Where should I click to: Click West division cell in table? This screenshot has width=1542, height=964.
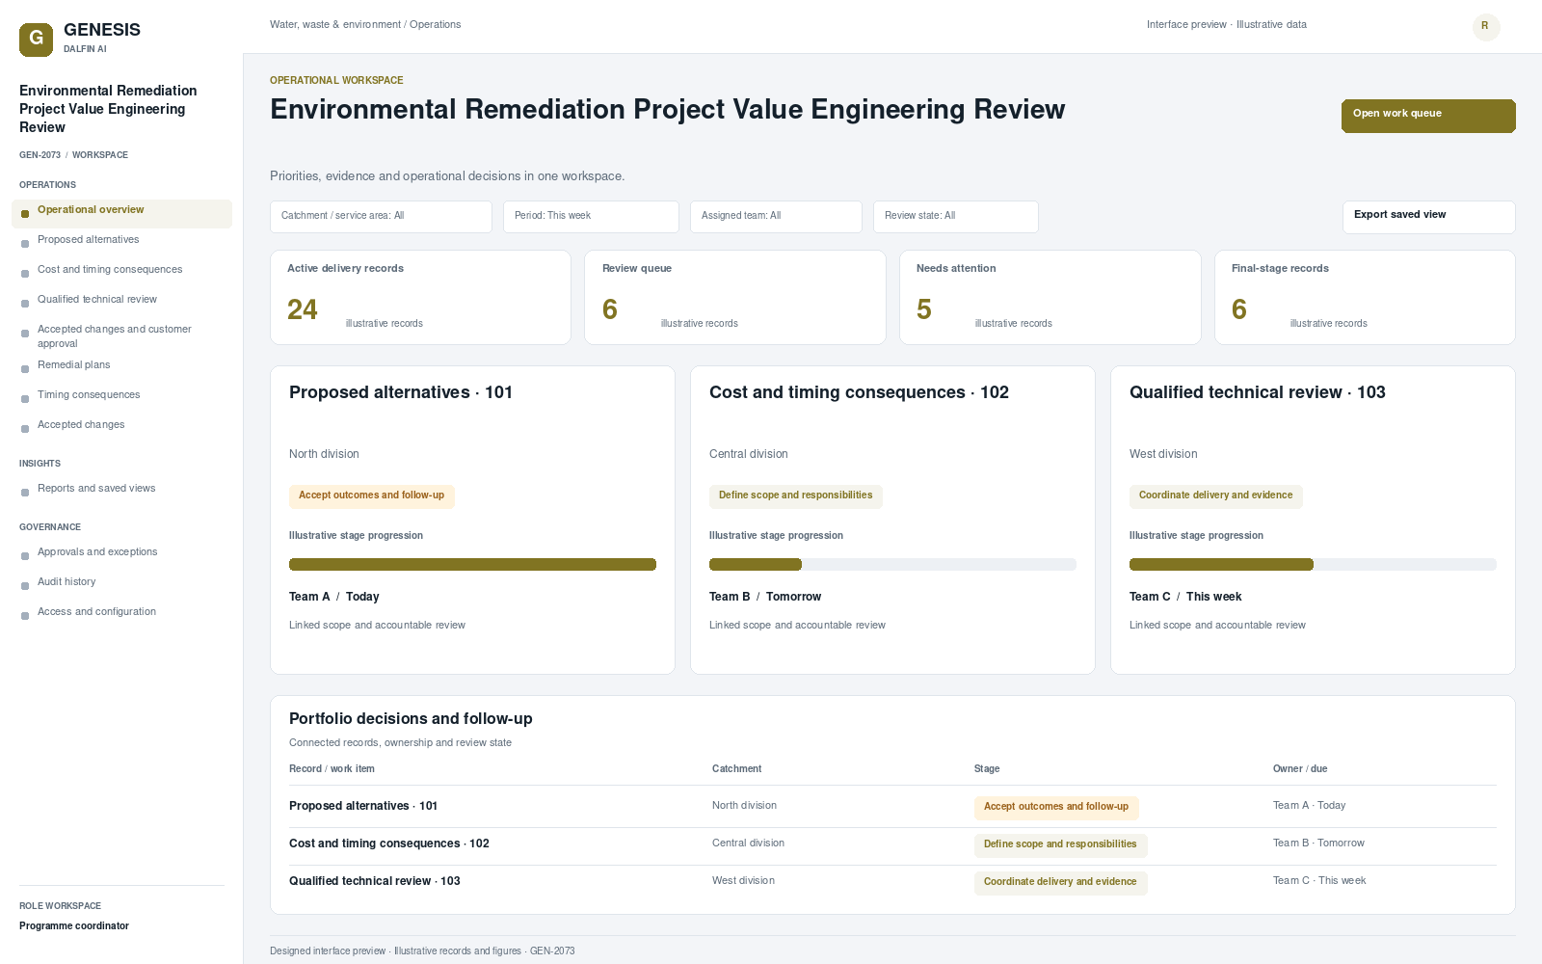(743, 881)
